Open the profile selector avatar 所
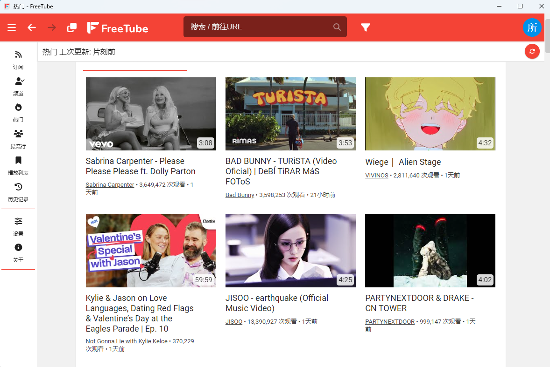Screen dimensions: 550x367 coord(532,27)
